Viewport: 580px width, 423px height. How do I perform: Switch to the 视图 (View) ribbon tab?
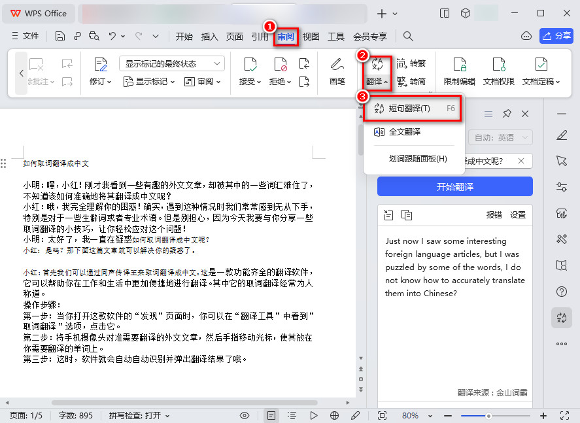point(311,37)
